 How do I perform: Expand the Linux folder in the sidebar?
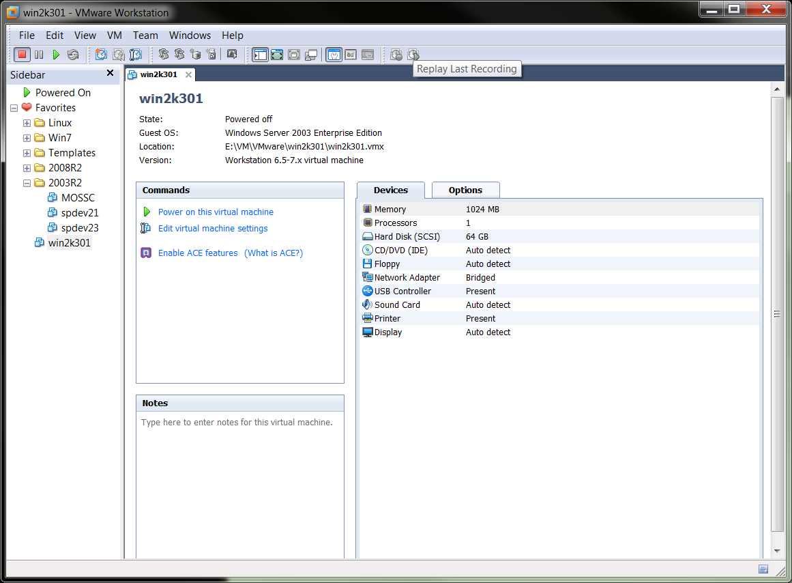26,122
